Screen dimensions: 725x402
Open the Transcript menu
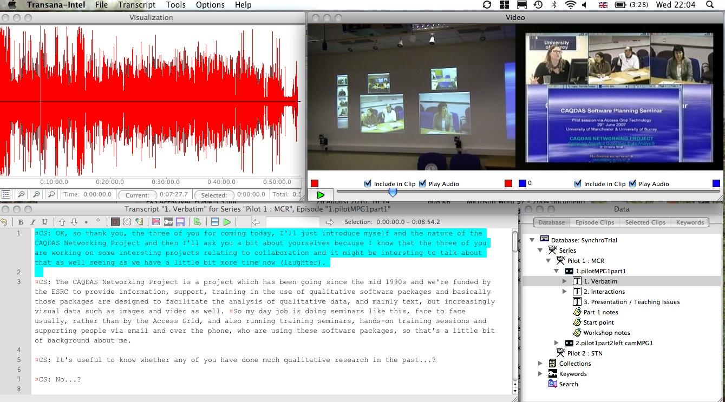click(x=136, y=5)
